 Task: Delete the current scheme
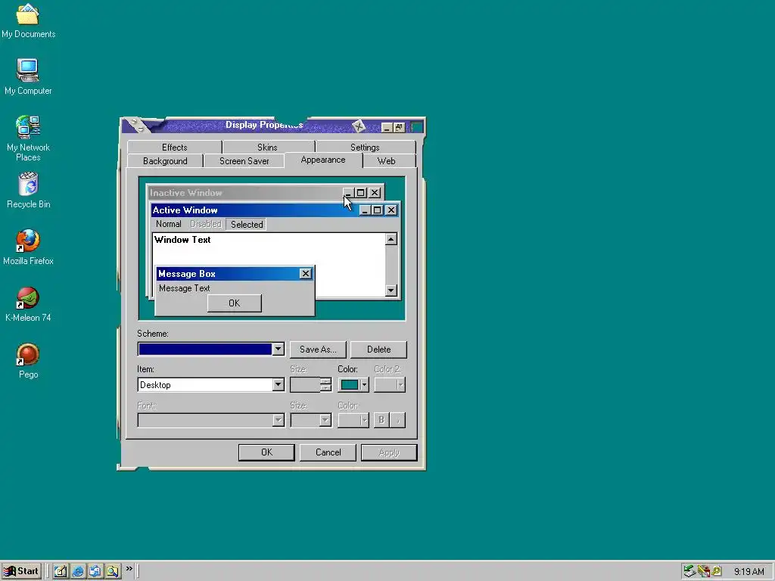coord(378,350)
